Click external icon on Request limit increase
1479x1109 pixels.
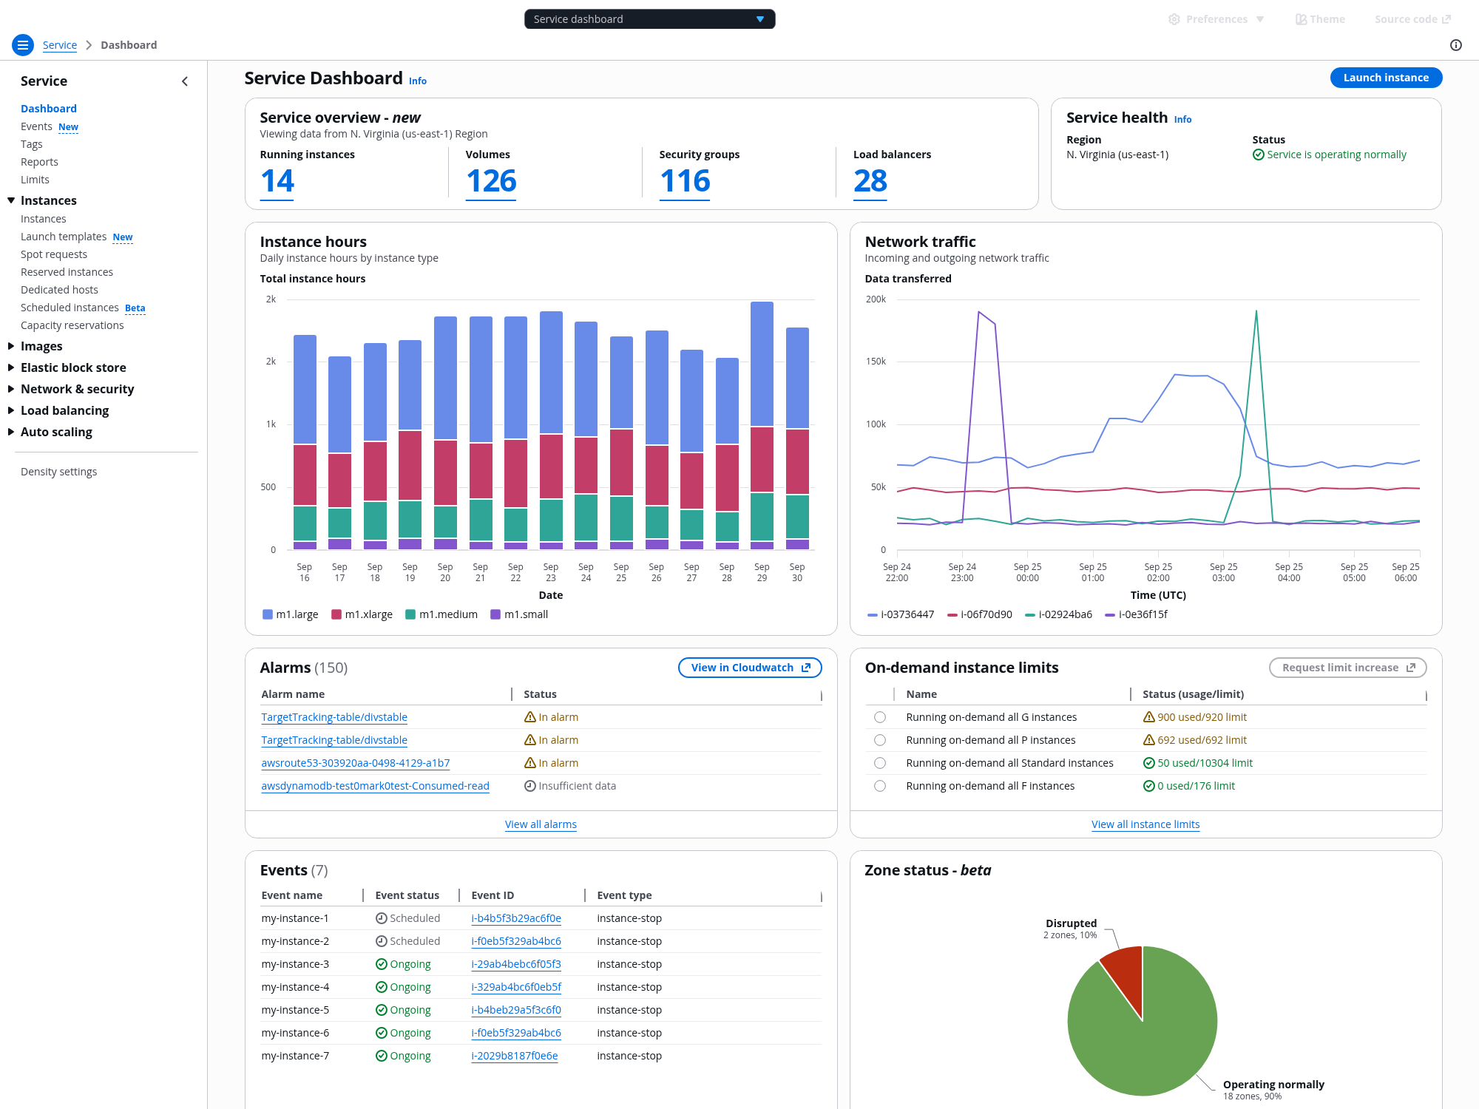click(x=1411, y=668)
